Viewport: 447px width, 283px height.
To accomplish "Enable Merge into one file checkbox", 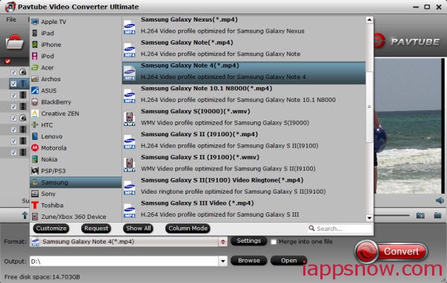I will [x=273, y=242].
